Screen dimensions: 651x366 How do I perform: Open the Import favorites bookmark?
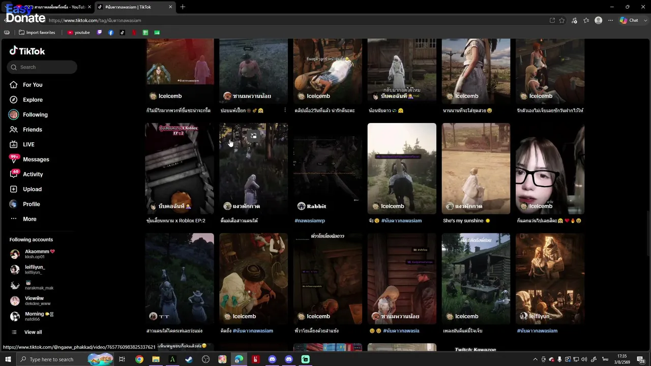(37, 33)
